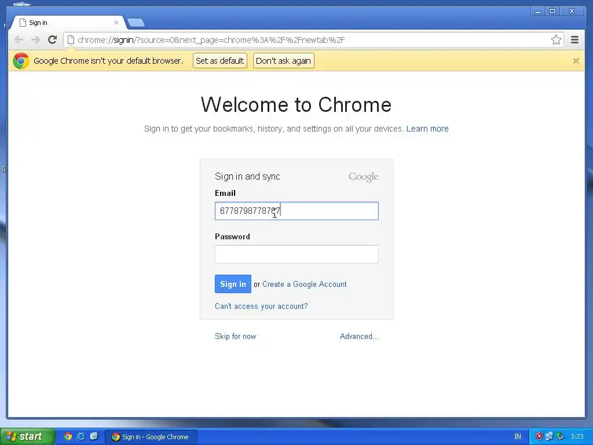Open Create a Google Account link
The image size is (593, 445).
coord(305,284)
